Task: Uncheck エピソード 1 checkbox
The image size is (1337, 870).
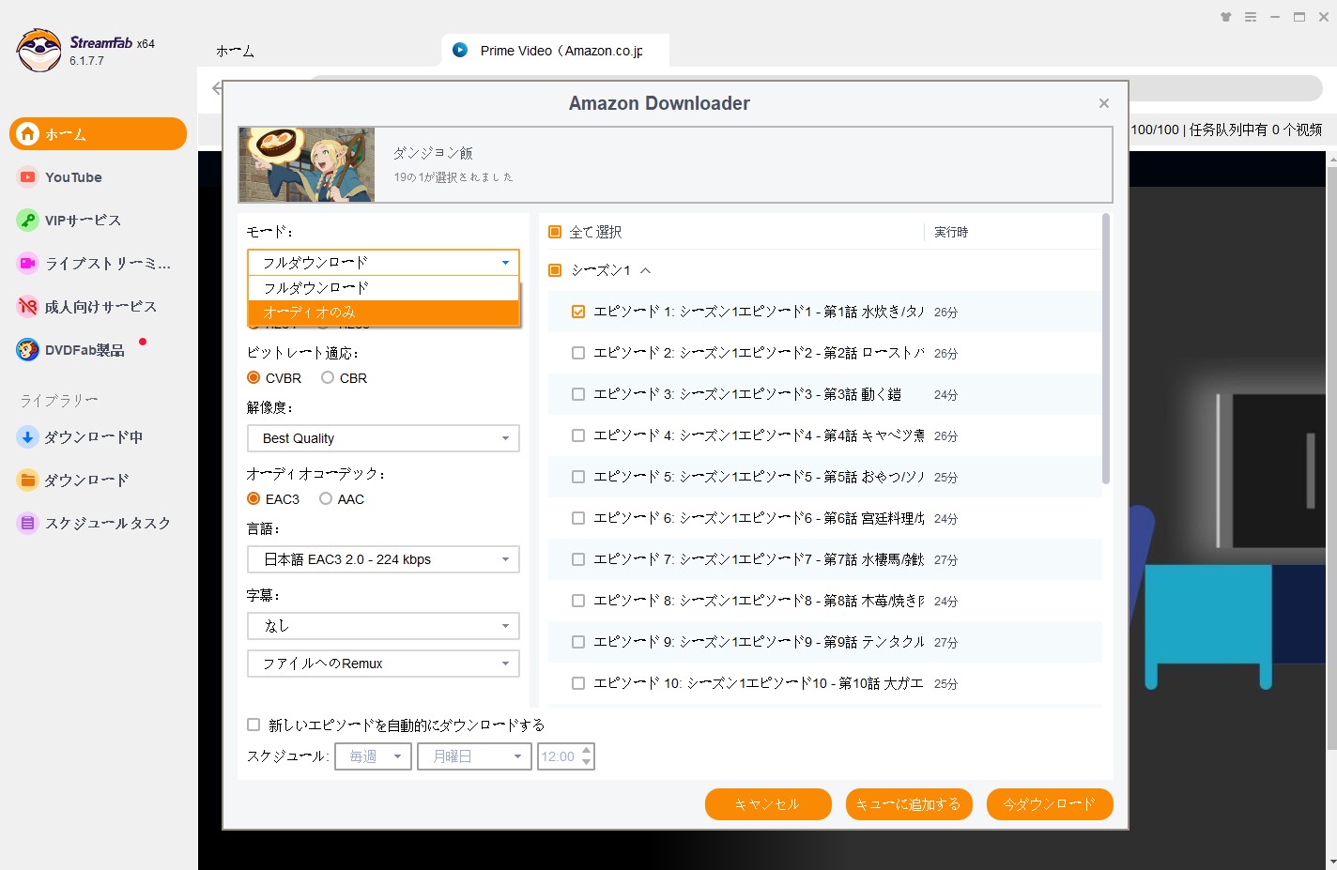Action: tap(578, 312)
